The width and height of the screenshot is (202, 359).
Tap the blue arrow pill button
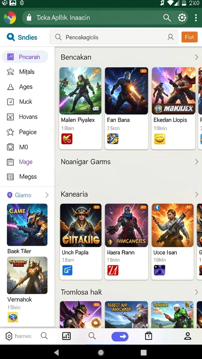(120, 337)
